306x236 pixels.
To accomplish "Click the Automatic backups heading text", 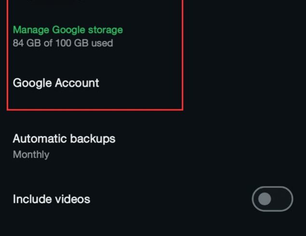I will coord(64,139).
